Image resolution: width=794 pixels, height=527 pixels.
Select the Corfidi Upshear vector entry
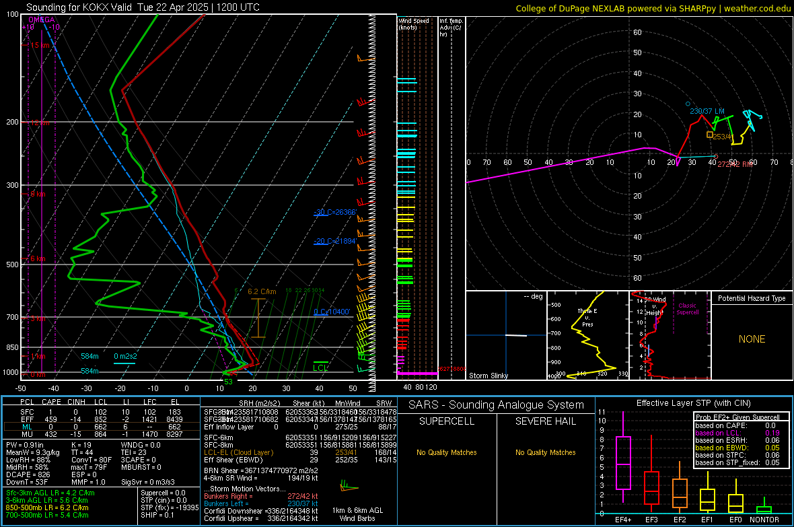click(x=261, y=518)
